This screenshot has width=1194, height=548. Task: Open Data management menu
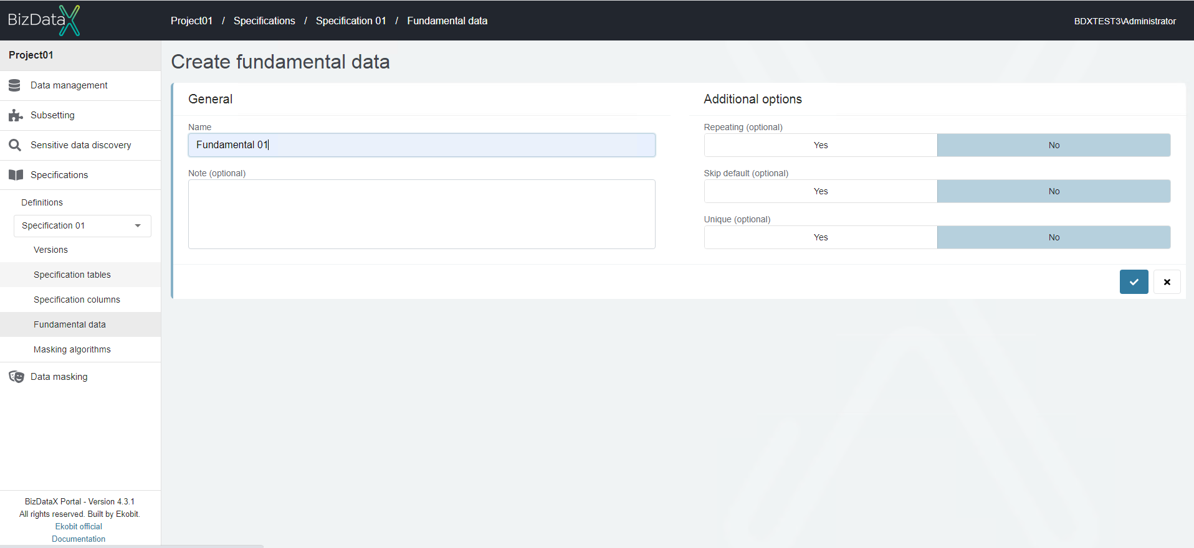(80, 85)
